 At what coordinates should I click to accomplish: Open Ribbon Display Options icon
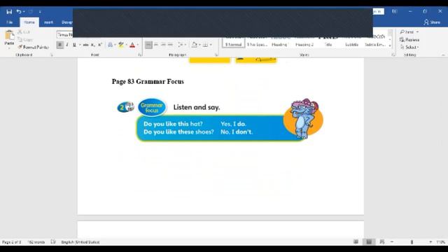click(x=395, y=11)
